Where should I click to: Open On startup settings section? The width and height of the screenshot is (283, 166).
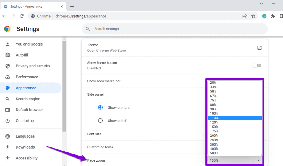31,121
